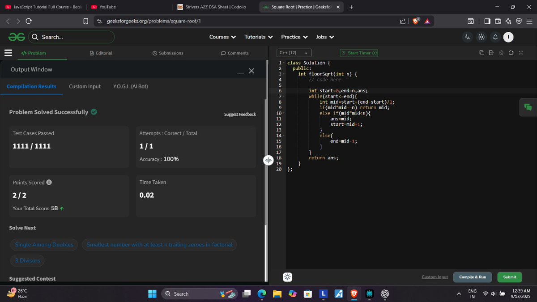
Task: Open the code editor settings gear
Action: pyautogui.click(x=501, y=52)
